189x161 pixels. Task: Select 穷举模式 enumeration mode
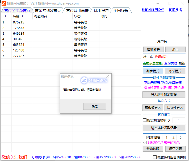[x=175, y=71]
